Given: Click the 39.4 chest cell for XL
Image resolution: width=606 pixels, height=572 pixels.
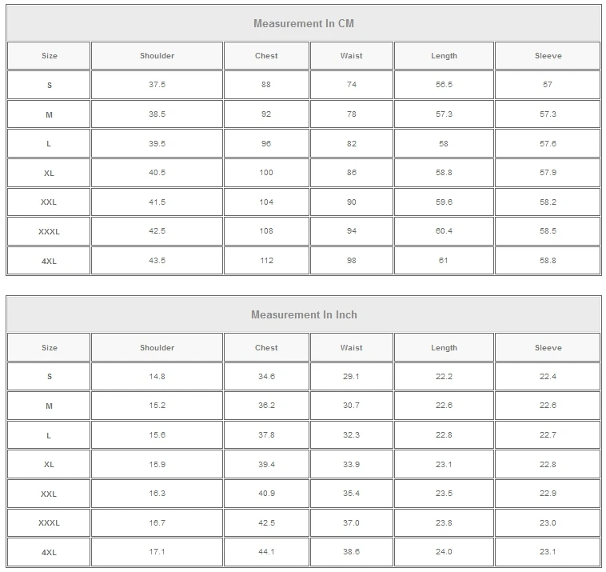Looking at the screenshot, I should coord(266,465).
